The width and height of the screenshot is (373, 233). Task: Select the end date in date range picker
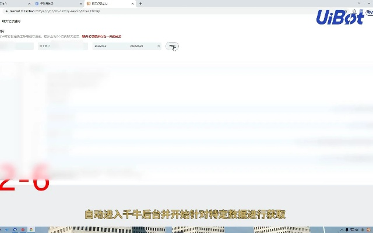pyautogui.click(x=136, y=46)
